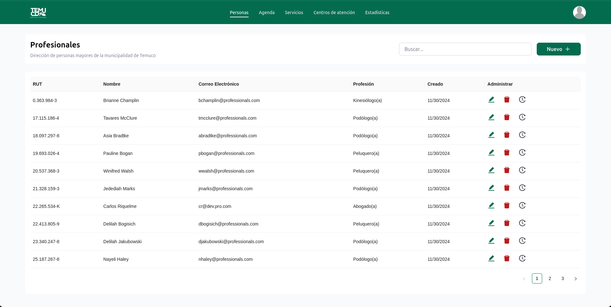Delete Delilah Jakubowski using trash icon
This screenshot has width=611, height=307.
click(507, 241)
